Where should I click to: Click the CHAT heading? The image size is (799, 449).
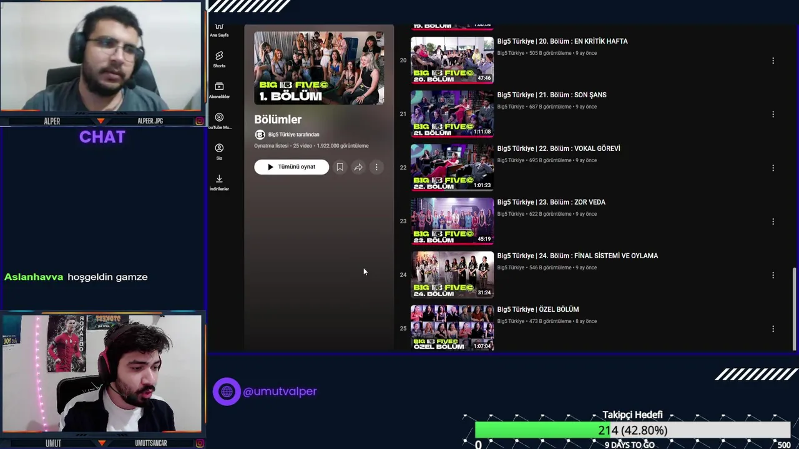102,137
